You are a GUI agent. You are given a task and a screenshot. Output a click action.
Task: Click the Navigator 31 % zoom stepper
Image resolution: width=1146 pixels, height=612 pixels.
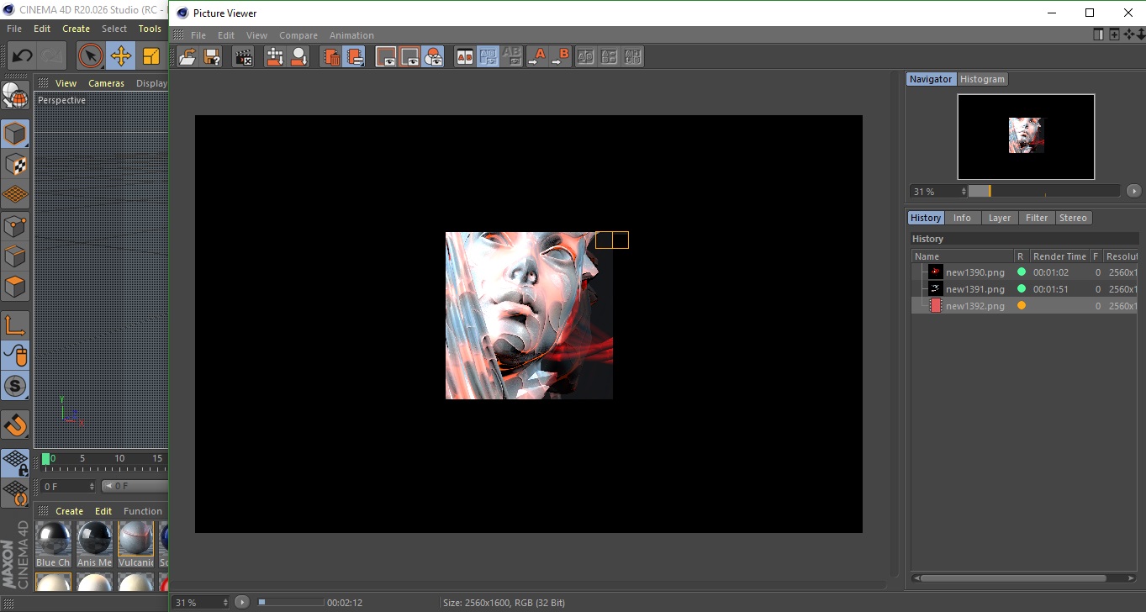964,192
